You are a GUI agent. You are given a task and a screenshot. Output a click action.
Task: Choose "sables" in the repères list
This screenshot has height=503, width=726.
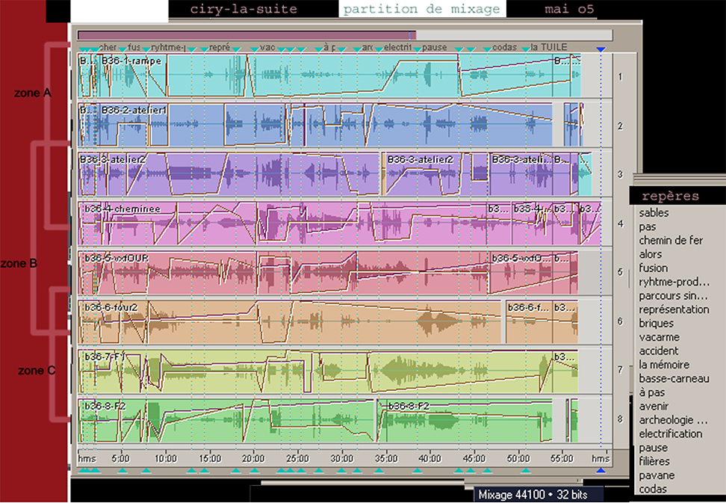click(x=654, y=213)
